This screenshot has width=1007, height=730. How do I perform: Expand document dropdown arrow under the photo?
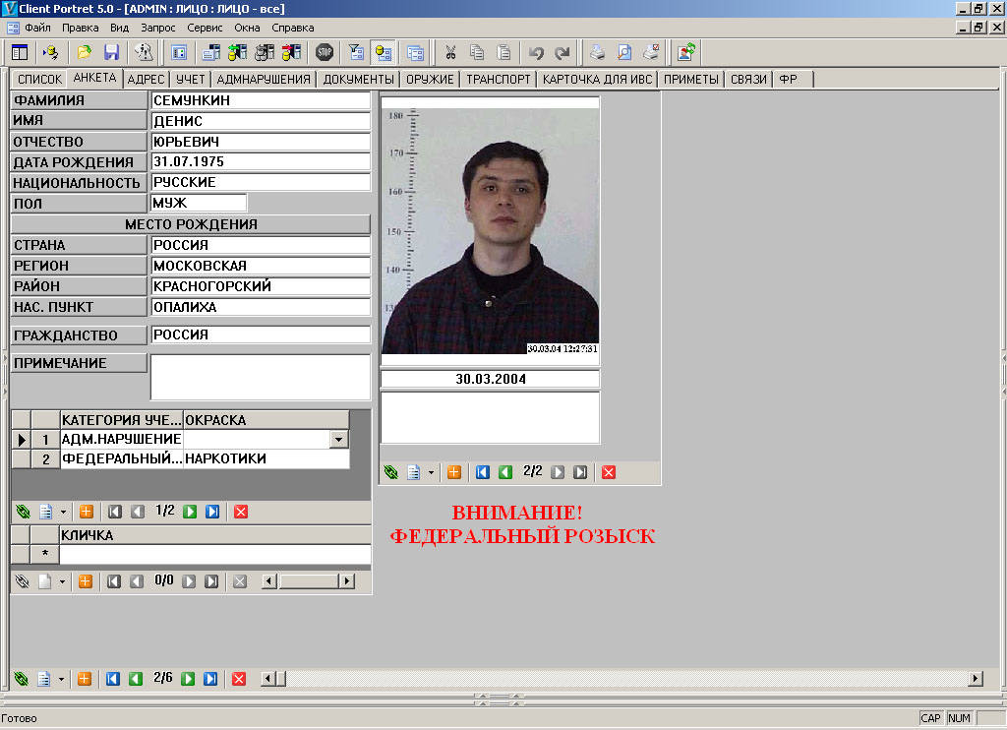[x=431, y=473]
